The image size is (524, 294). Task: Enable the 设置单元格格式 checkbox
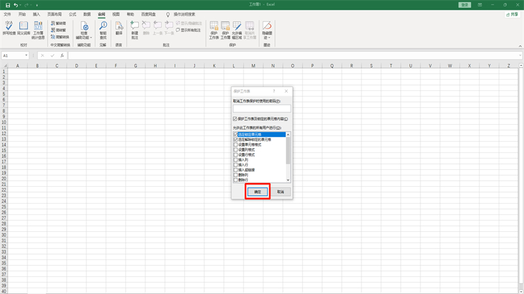coord(236,145)
